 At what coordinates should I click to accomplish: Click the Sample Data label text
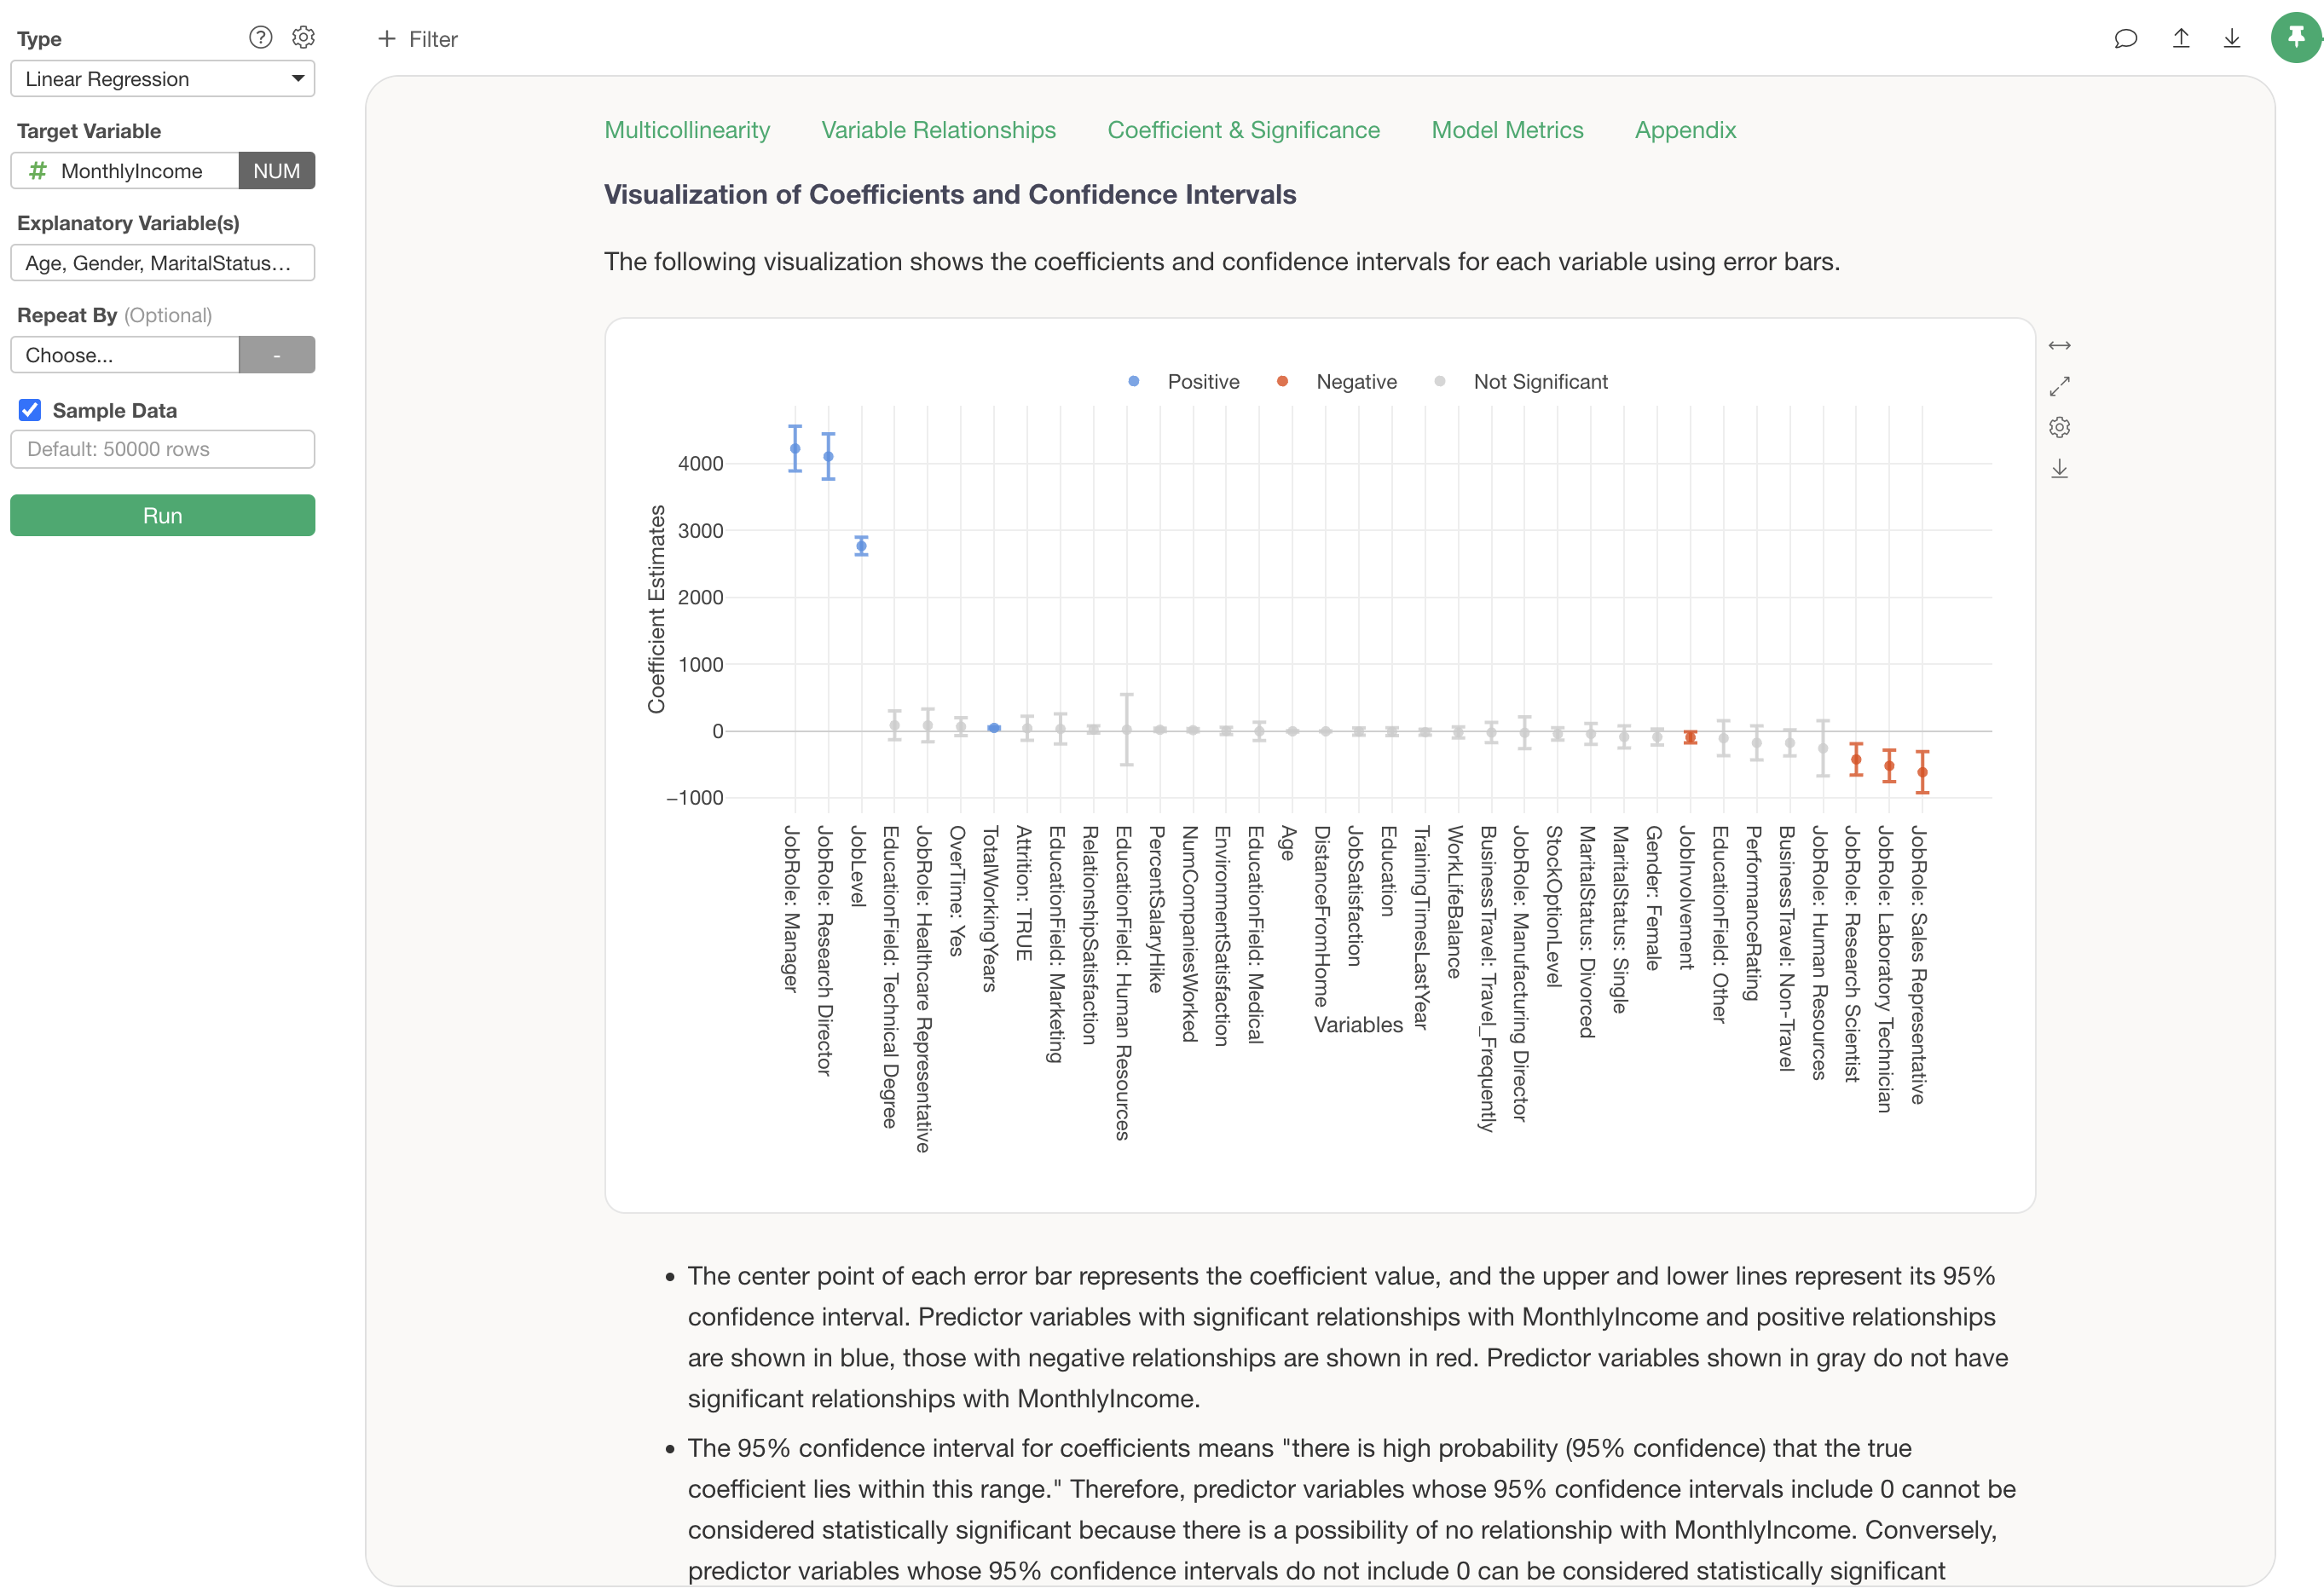[115, 410]
